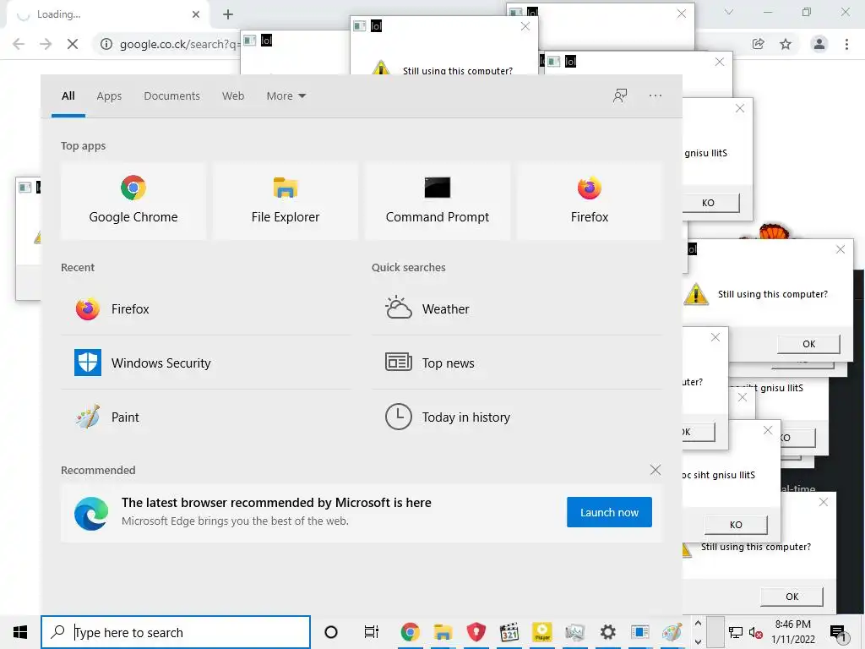Click the Paint palette taskbar icon
The height and width of the screenshot is (649, 865).
tap(672, 632)
